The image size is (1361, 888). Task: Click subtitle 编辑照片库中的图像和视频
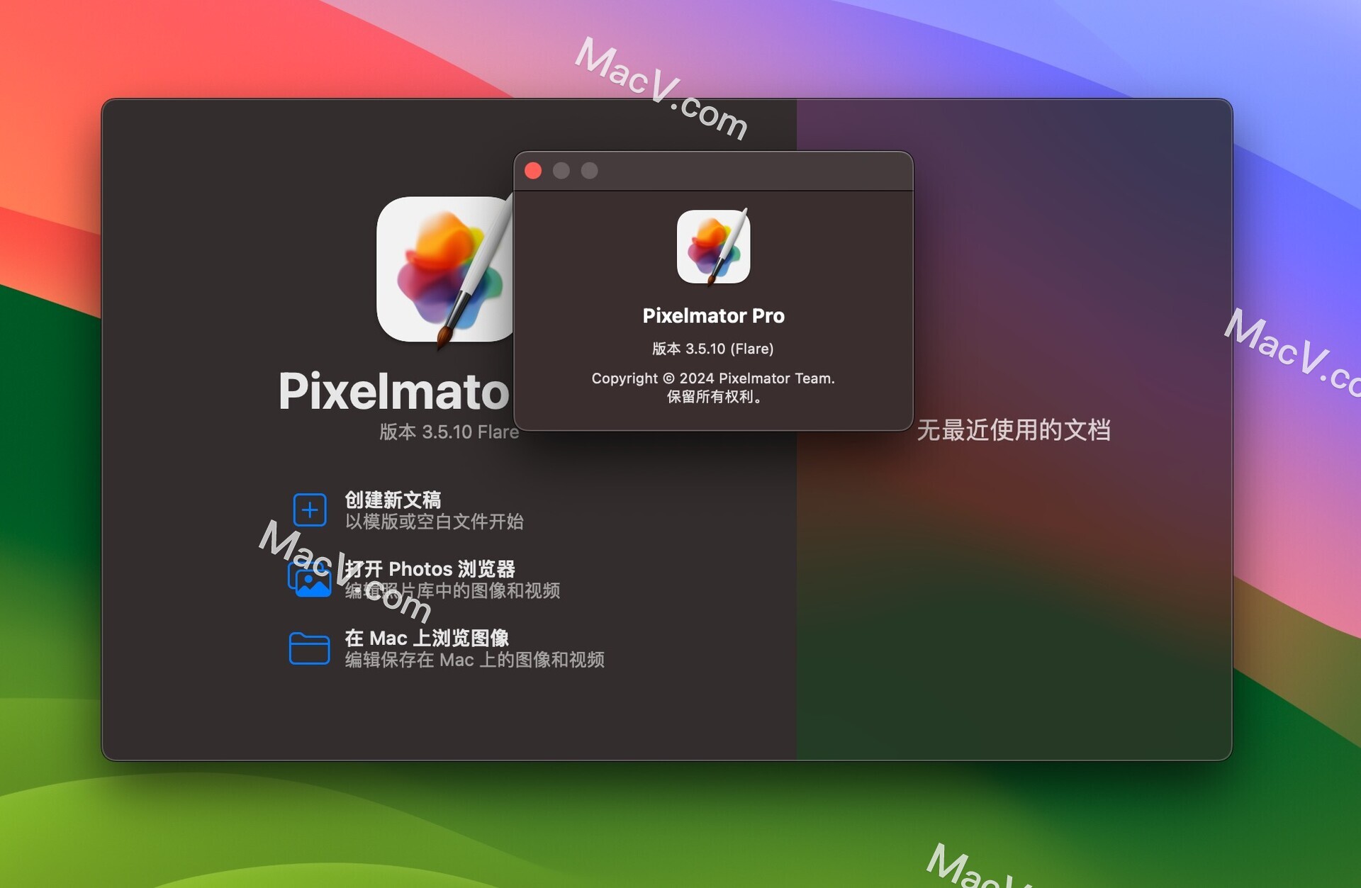452,590
